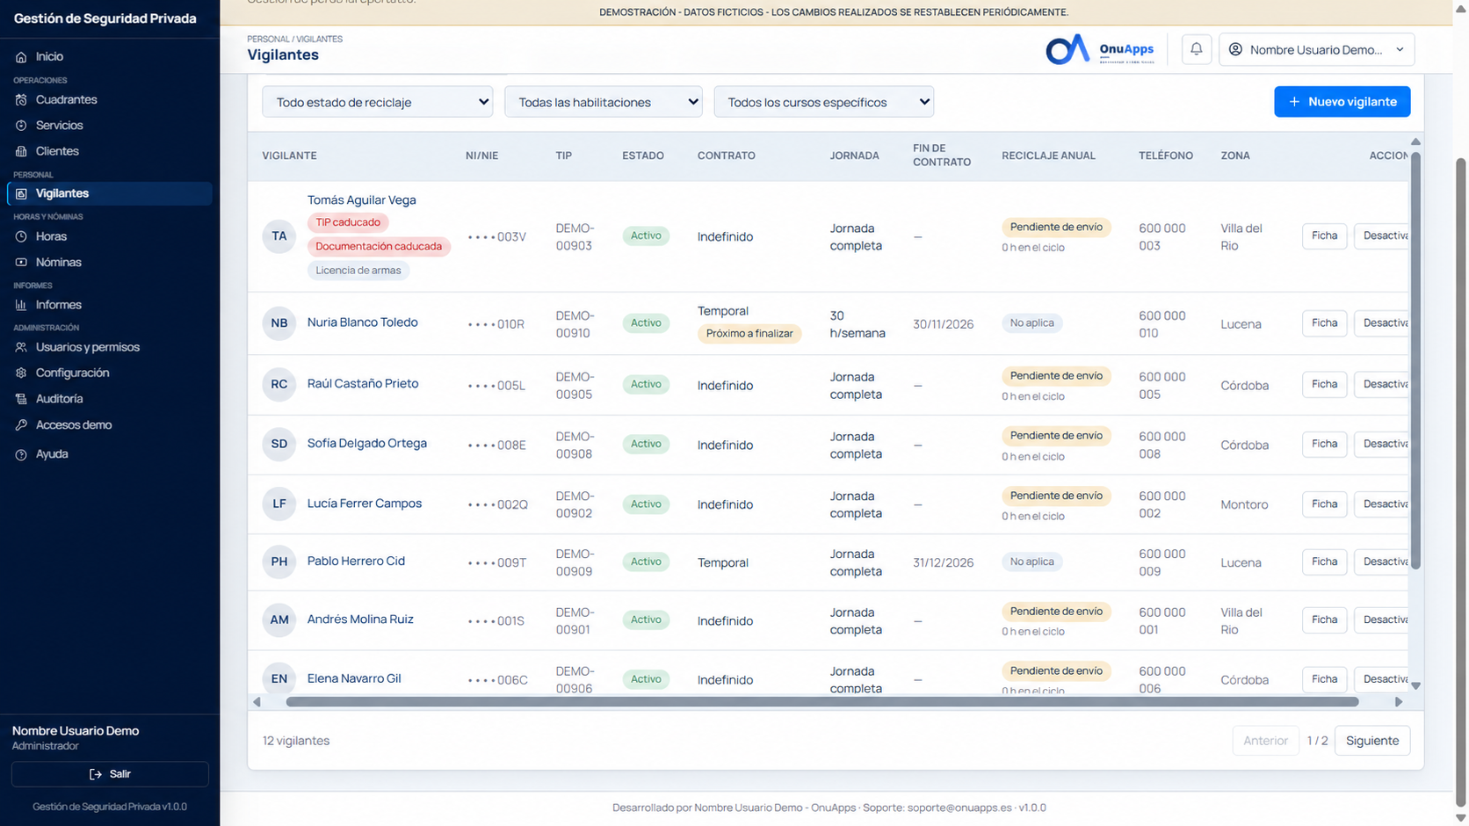Open the Todo estado de reciclaje dropdown
This screenshot has width=1469, height=826.
pyautogui.click(x=377, y=102)
